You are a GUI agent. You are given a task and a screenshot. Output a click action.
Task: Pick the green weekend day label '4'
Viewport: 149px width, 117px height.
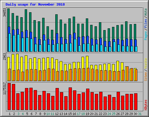[23, 114]
